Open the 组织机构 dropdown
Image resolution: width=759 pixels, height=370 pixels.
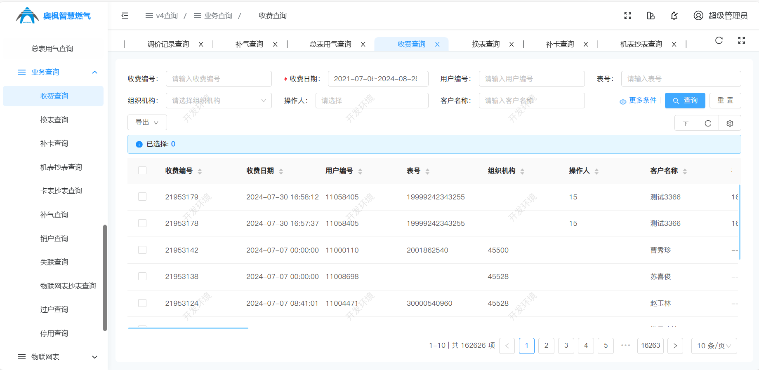(219, 101)
